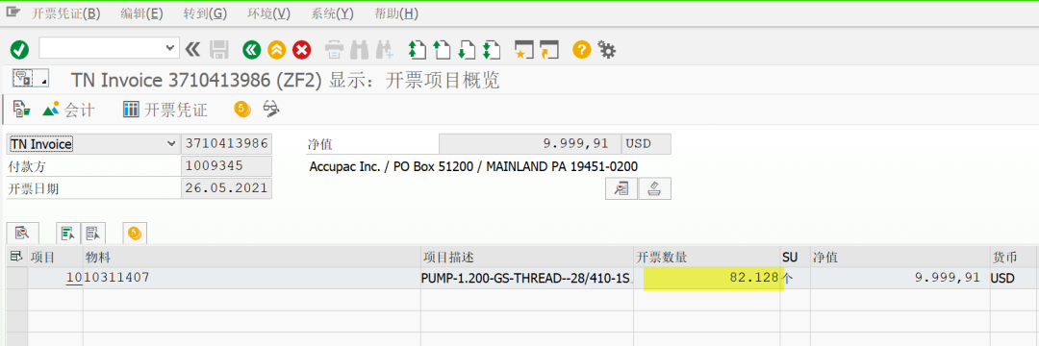Click the document flow icon left of 会计
The image size is (1039, 346).
(x=22, y=110)
